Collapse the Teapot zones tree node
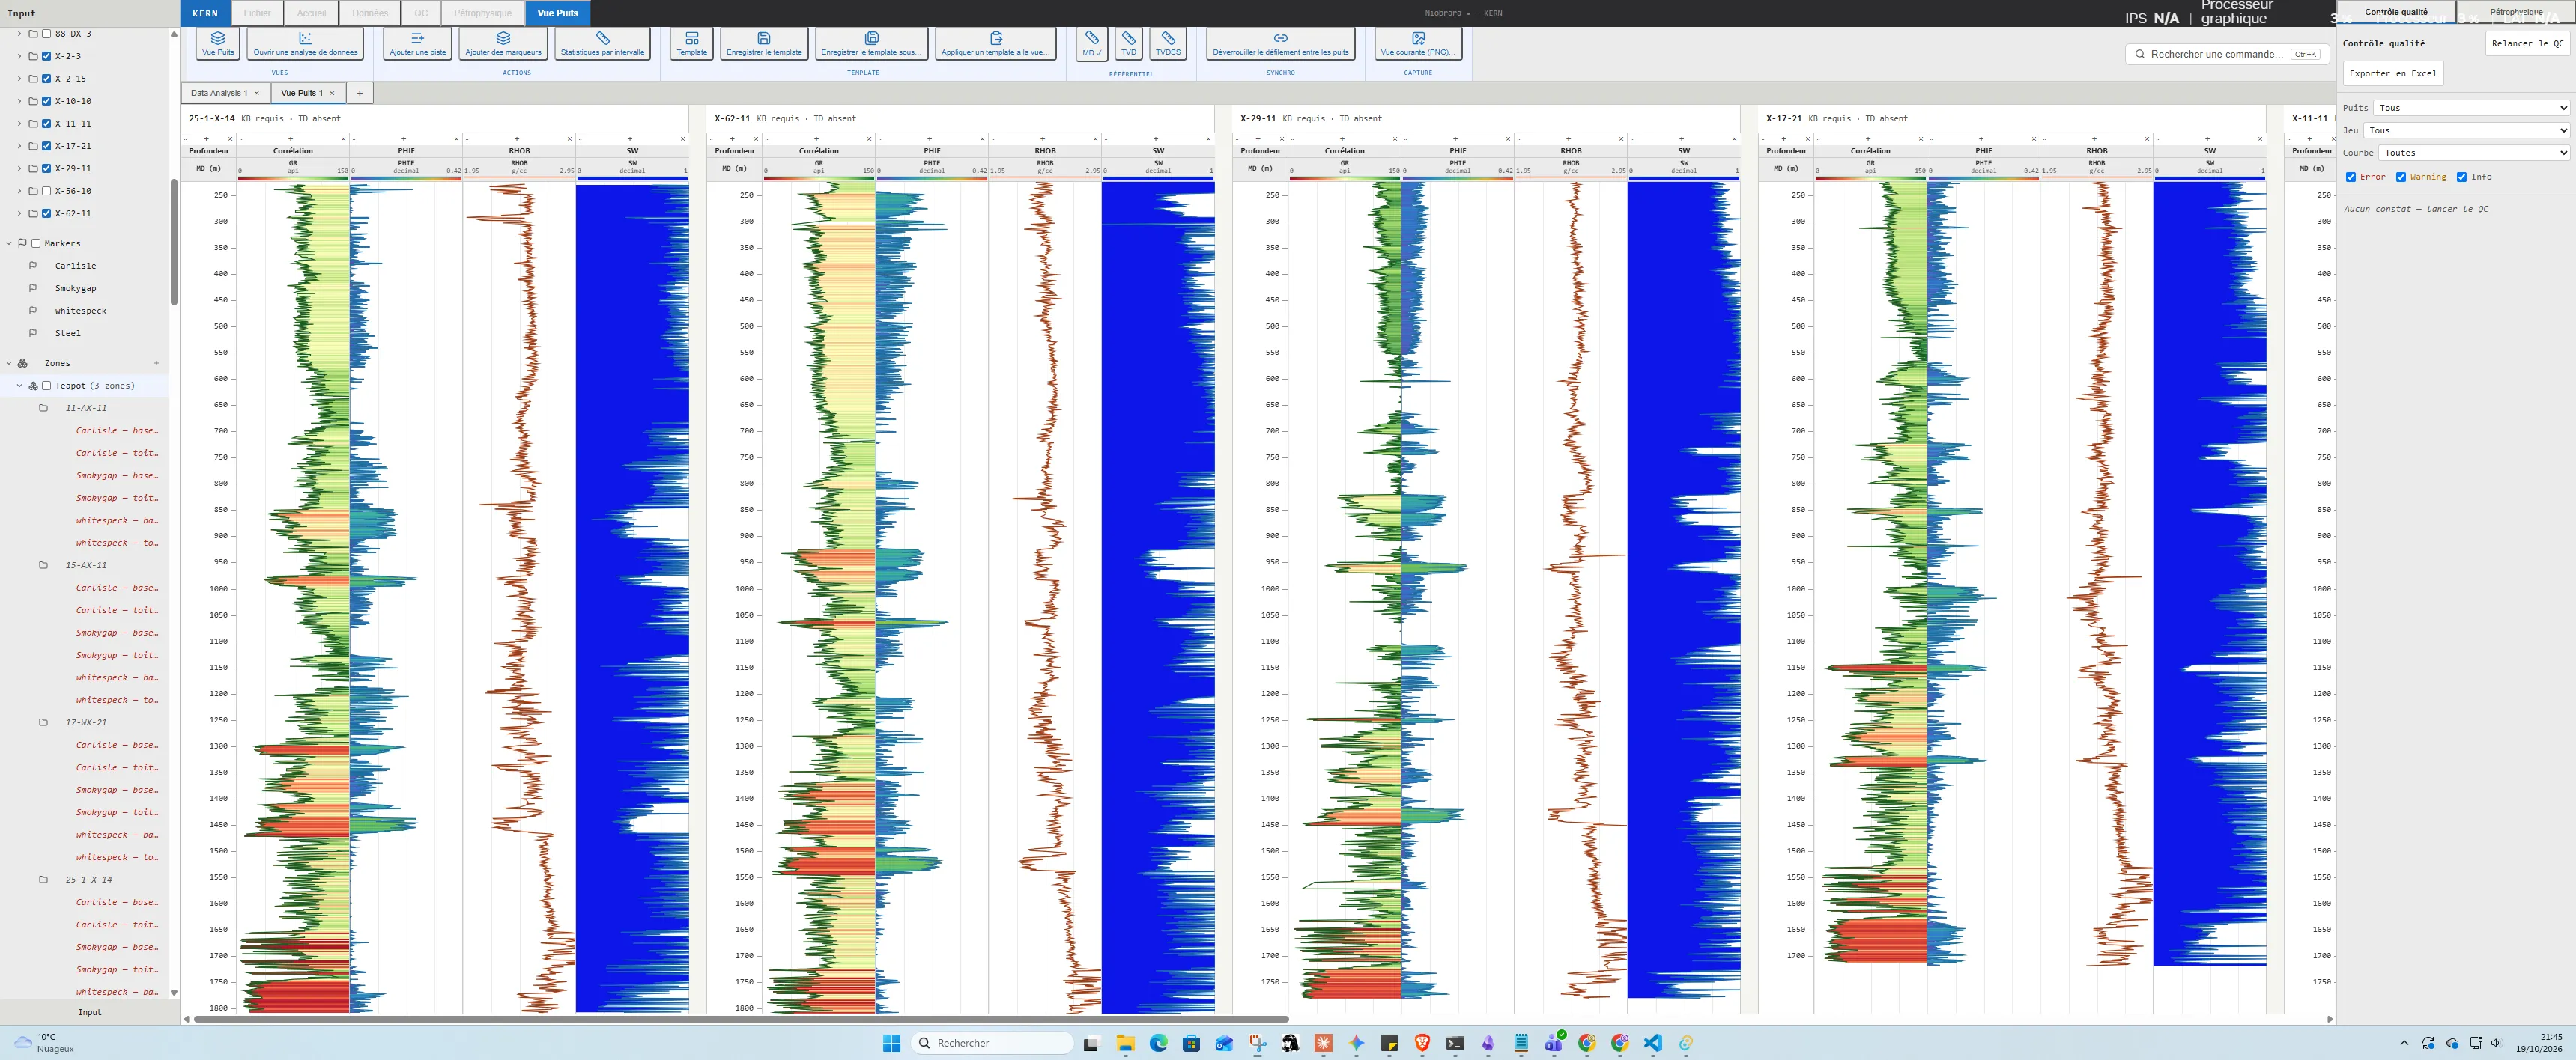Viewport: 2576px width, 1060px height. pyautogui.click(x=19, y=386)
